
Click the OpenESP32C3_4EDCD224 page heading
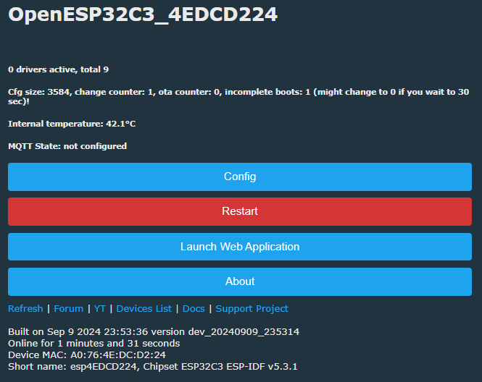pyautogui.click(x=143, y=14)
